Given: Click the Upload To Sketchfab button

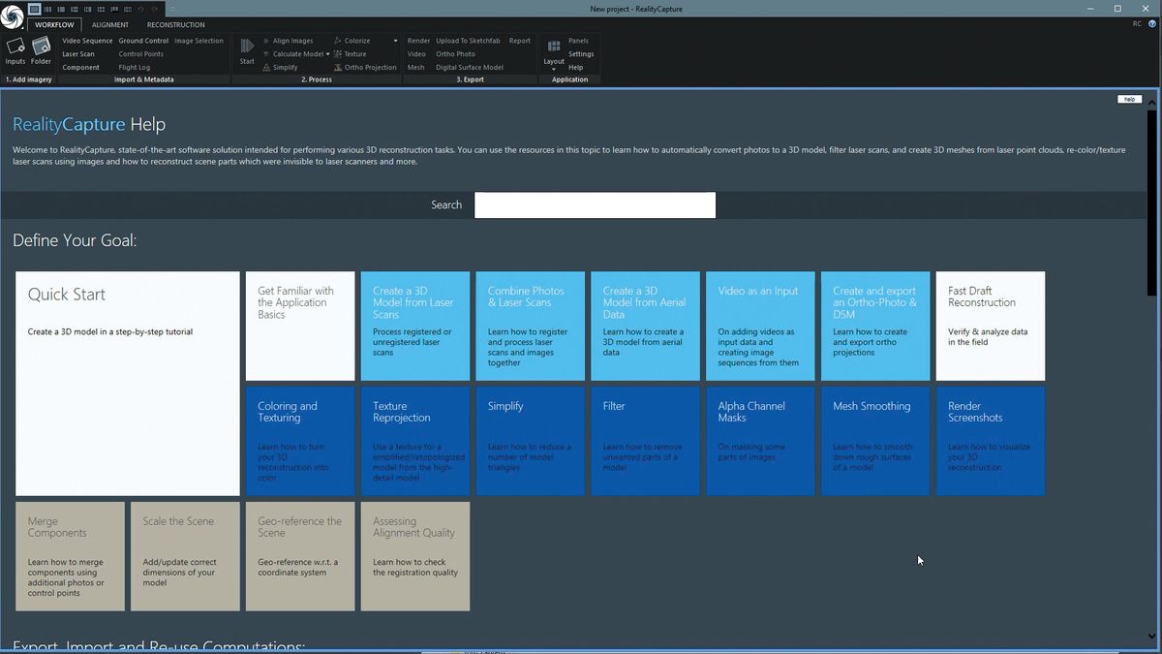Looking at the screenshot, I should click(x=468, y=41).
